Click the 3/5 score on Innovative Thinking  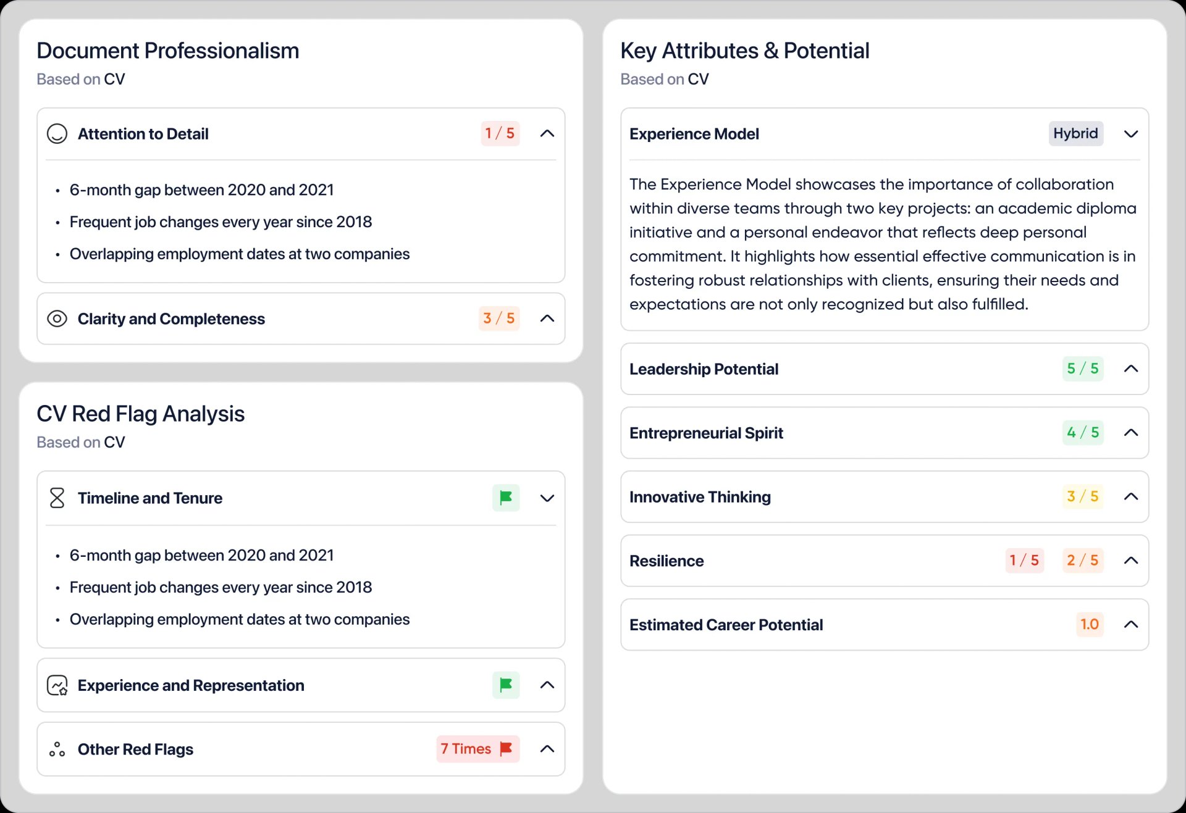[1083, 496]
